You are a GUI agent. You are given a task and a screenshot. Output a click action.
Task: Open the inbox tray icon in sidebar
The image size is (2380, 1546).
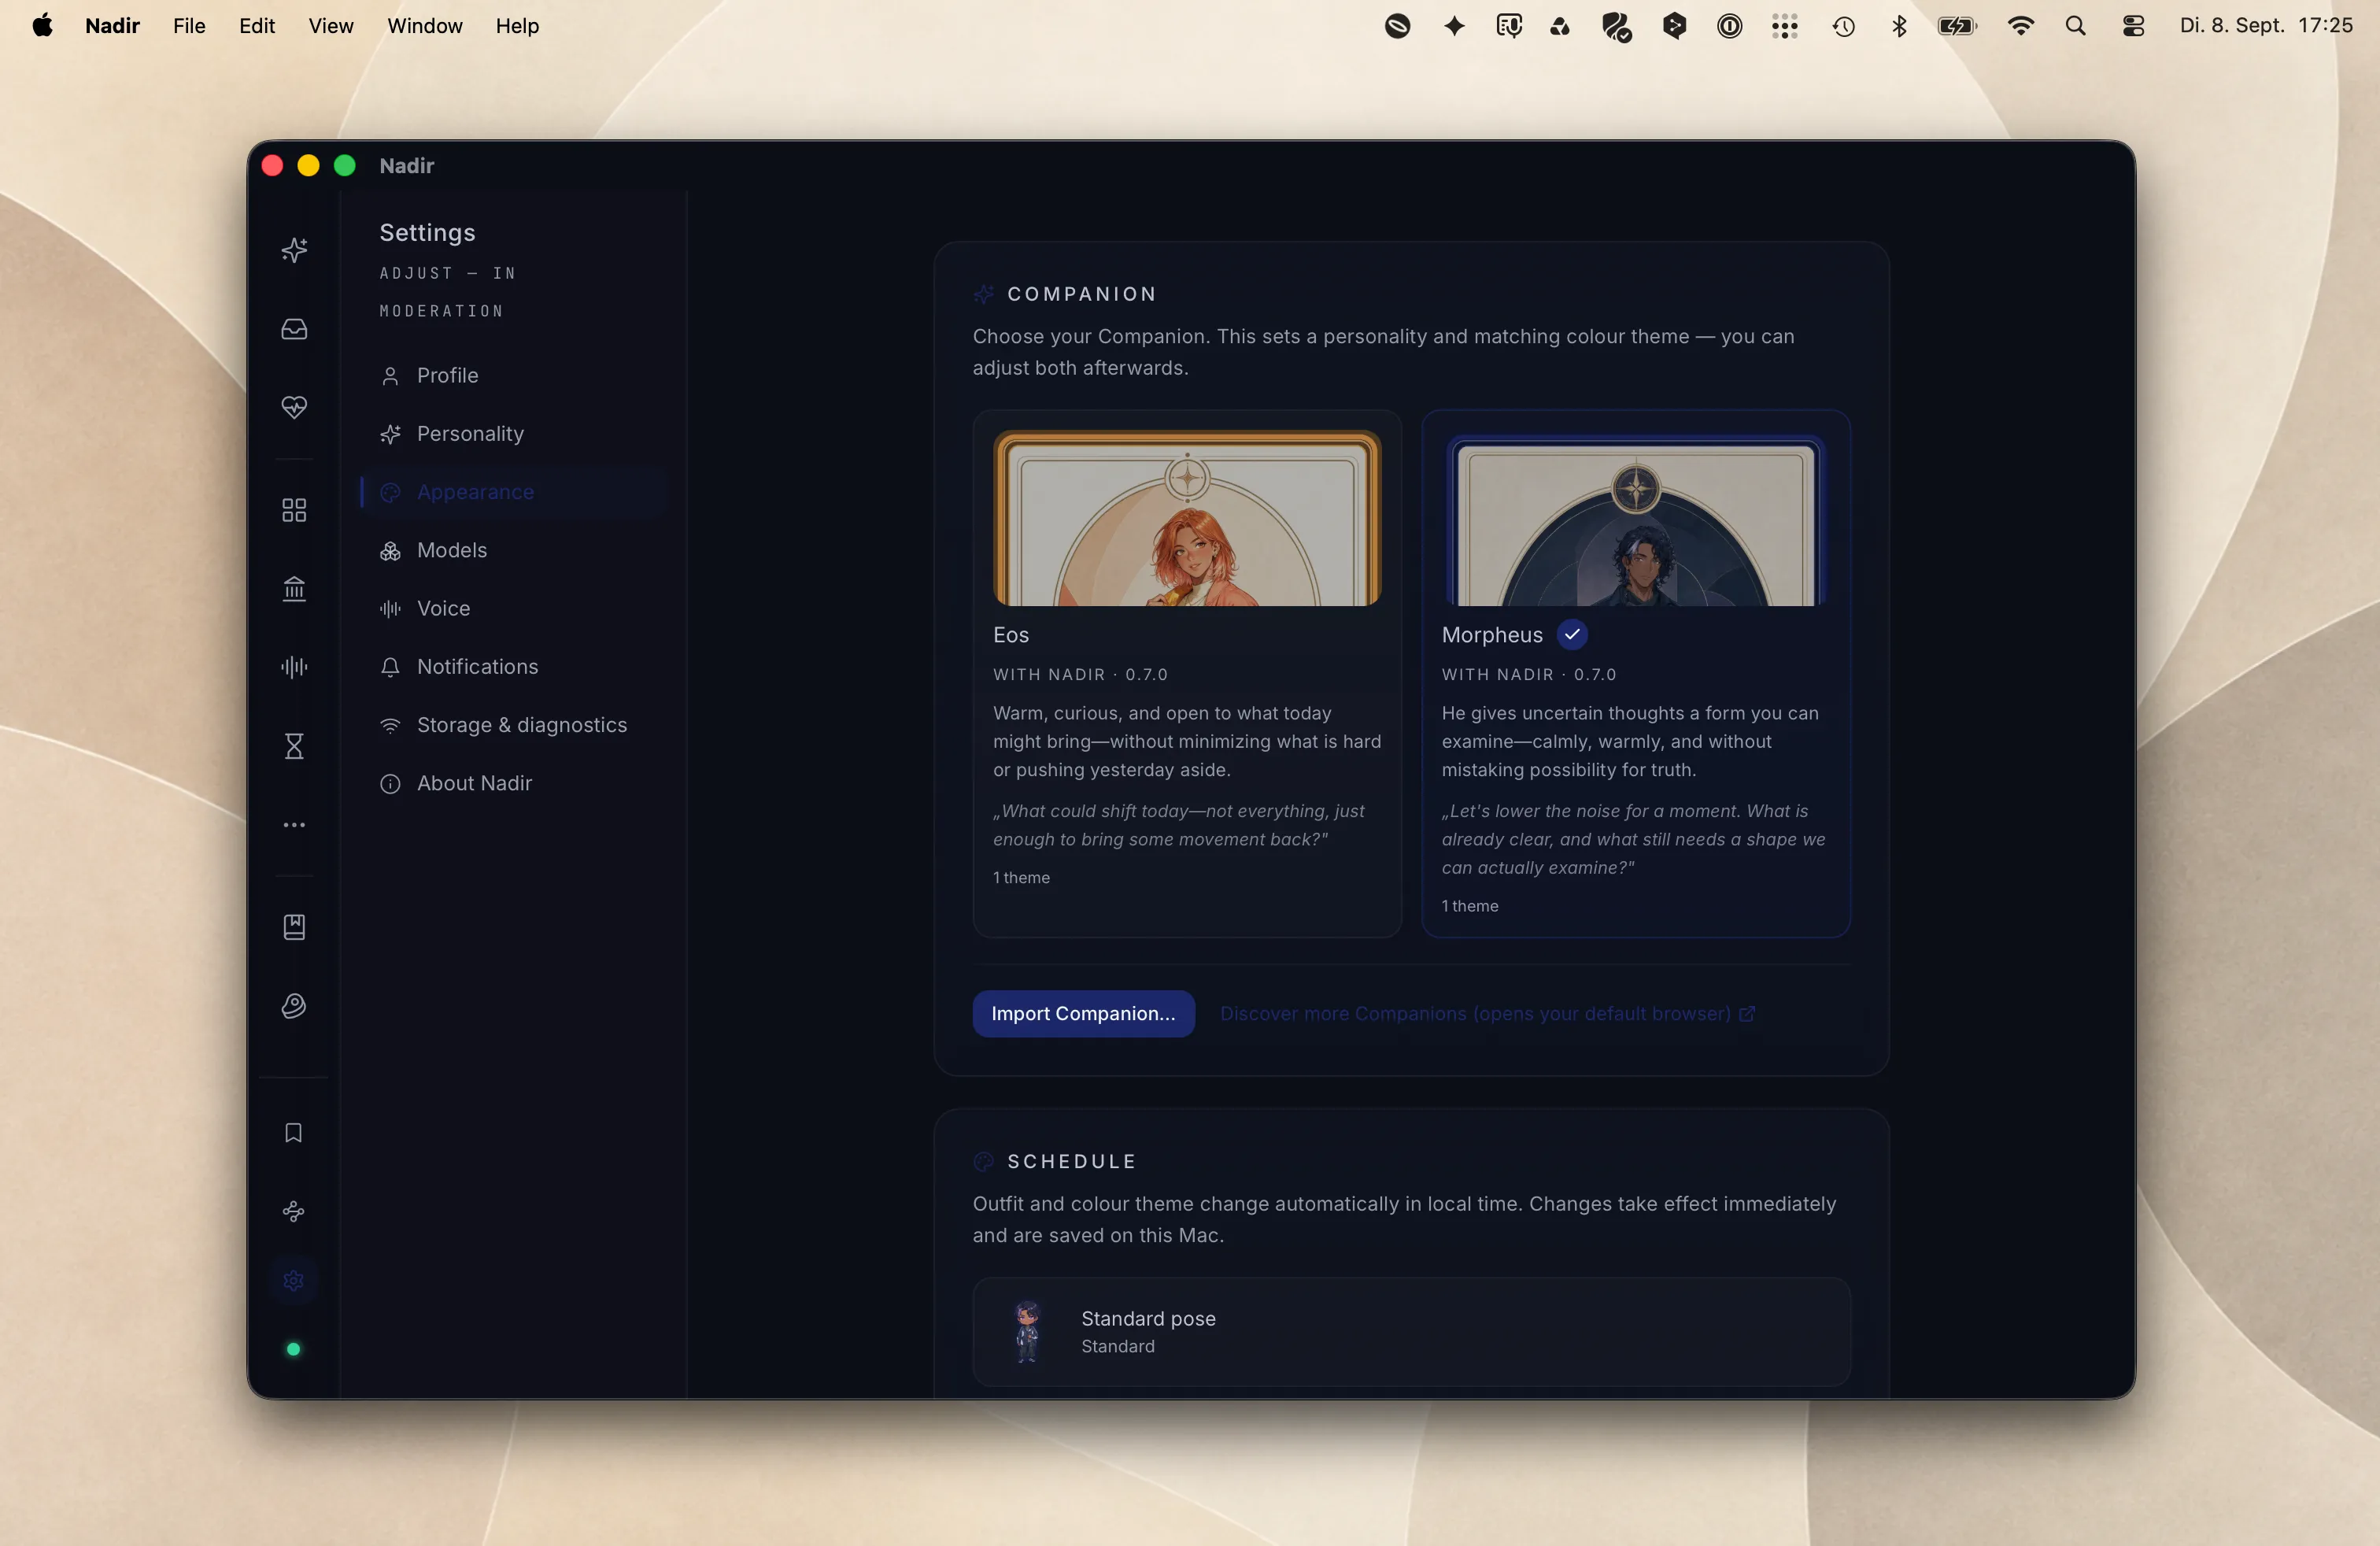(x=294, y=329)
